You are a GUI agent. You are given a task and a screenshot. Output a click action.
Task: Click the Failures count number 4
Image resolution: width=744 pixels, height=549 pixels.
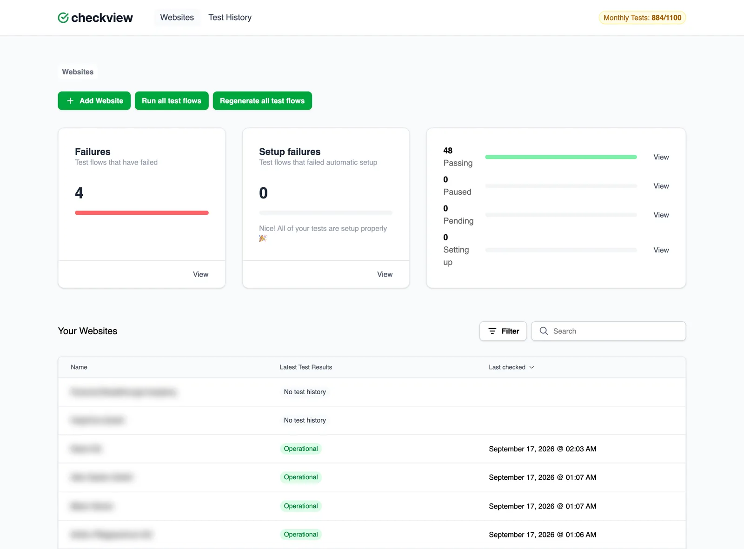click(x=79, y=193)
